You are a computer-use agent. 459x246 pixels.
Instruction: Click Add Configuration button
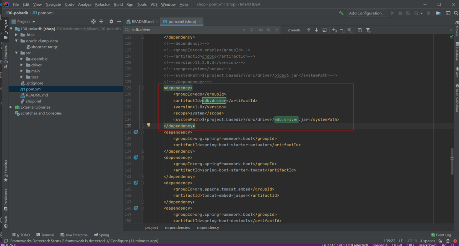367,13
